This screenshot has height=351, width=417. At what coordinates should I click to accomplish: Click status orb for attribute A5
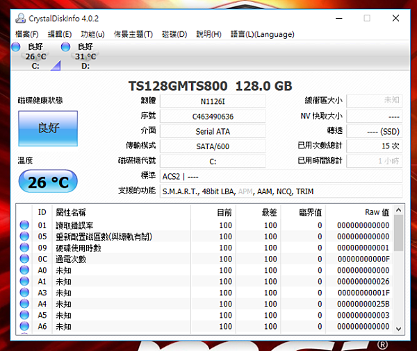[24, 315]
